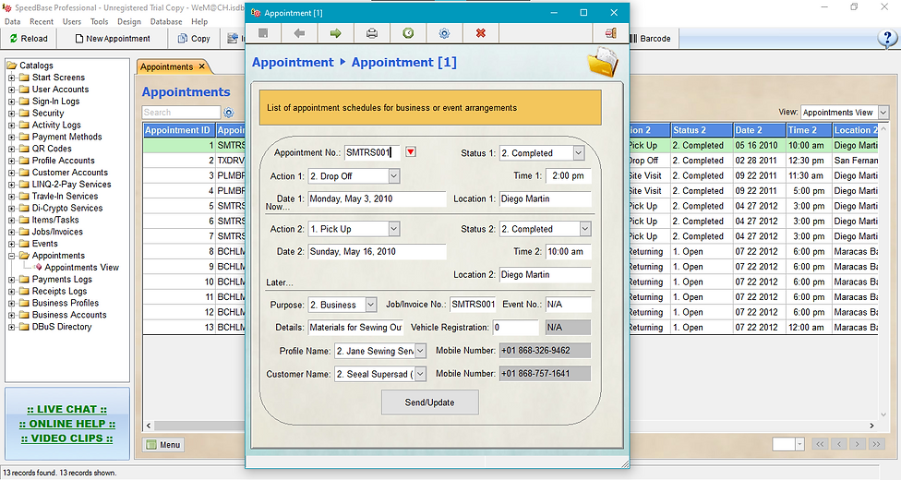The height and width of the screenshot is (480, 901).
Task: Open the Profile Name dropdown
Action: [420, 351]
